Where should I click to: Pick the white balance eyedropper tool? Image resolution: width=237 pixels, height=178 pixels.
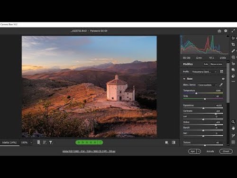[221, 85]
